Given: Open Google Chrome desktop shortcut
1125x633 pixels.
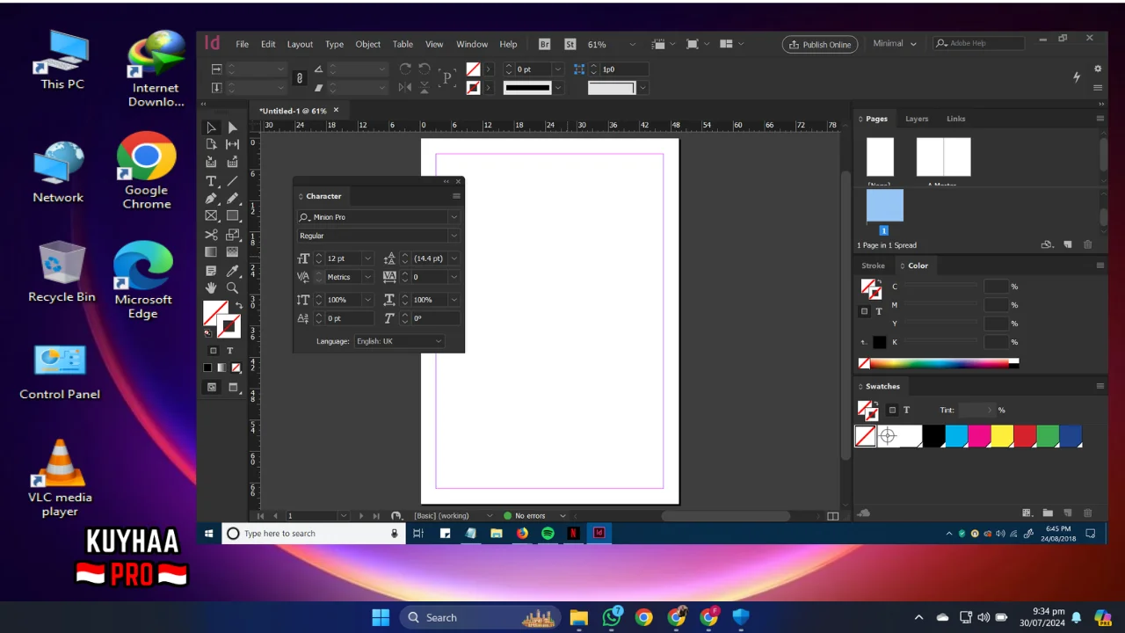Looking at the screenshot, I should tap(146, 171).
